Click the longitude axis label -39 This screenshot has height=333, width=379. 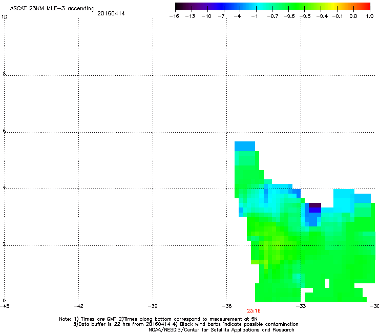153,306
